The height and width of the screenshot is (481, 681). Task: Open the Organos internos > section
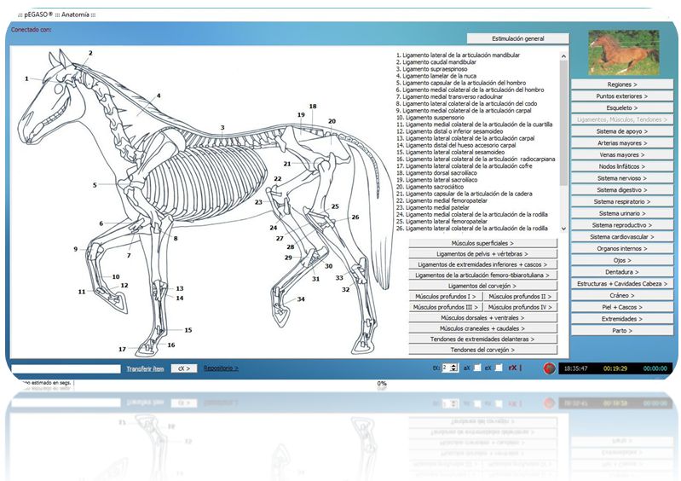pyautogui.click(x=622, y=248)
